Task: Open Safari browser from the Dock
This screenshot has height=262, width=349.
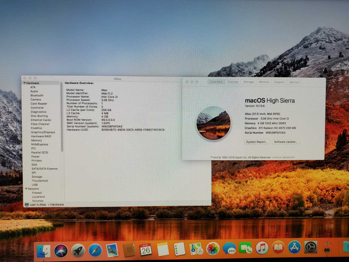Action: [95, 250]
